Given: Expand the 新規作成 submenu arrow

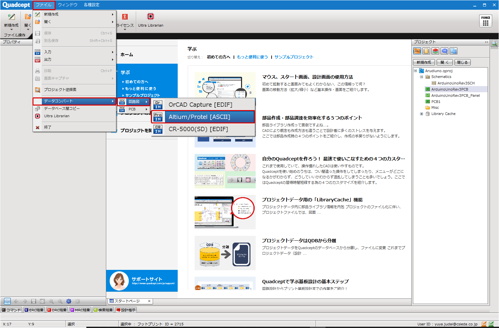Looking at the screenshot, I should tap(113, 14).
